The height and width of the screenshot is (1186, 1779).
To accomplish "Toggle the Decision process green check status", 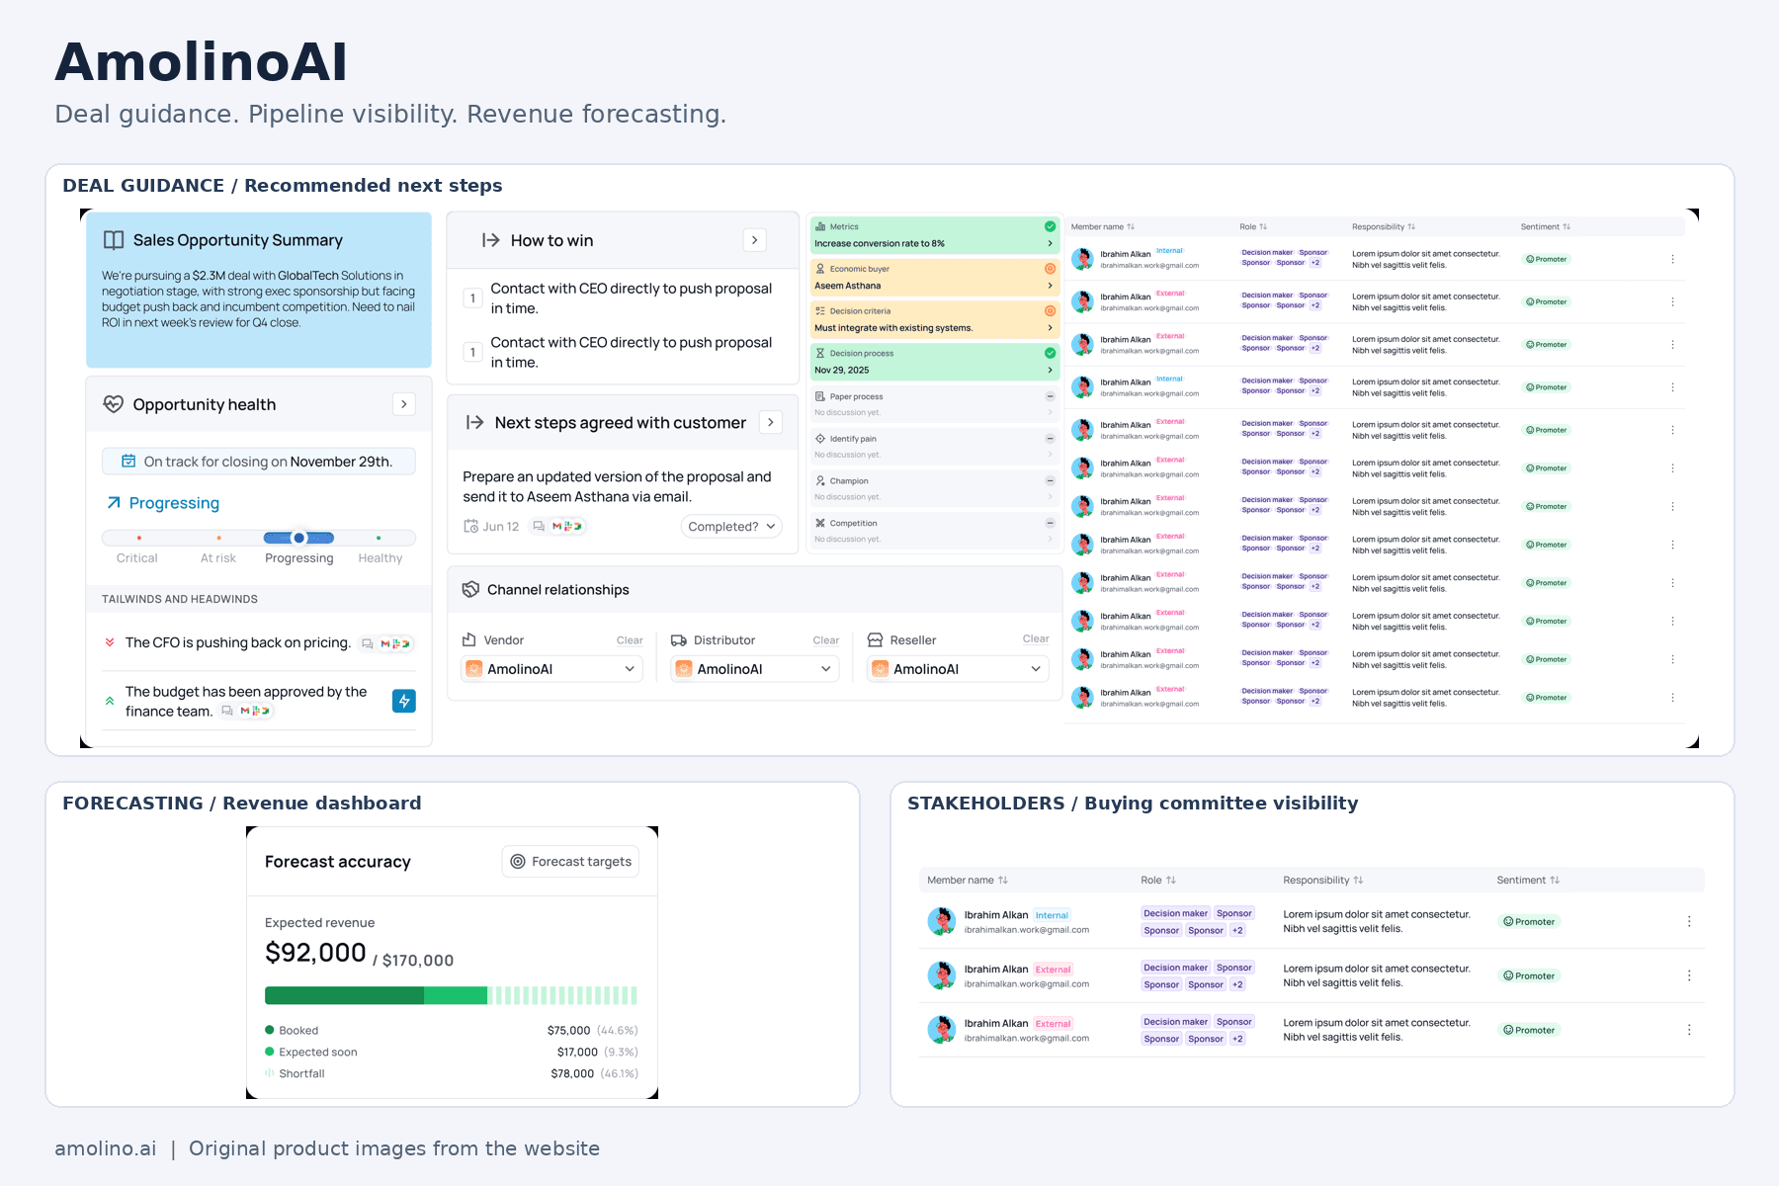I will pyautogui.click(x=1050, y=353).
